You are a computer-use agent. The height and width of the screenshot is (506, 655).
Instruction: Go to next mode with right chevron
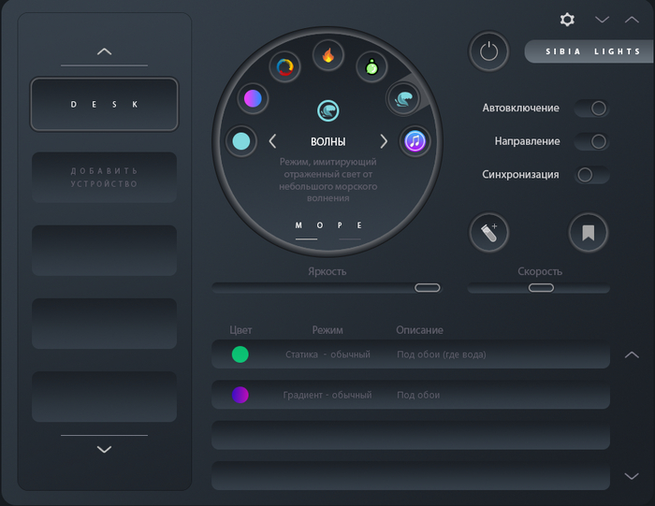point(384,141)
